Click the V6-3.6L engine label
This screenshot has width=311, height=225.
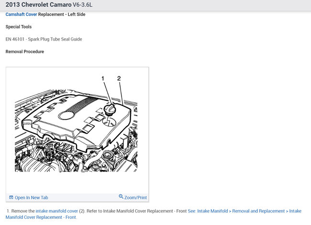(x=82, y=5)
